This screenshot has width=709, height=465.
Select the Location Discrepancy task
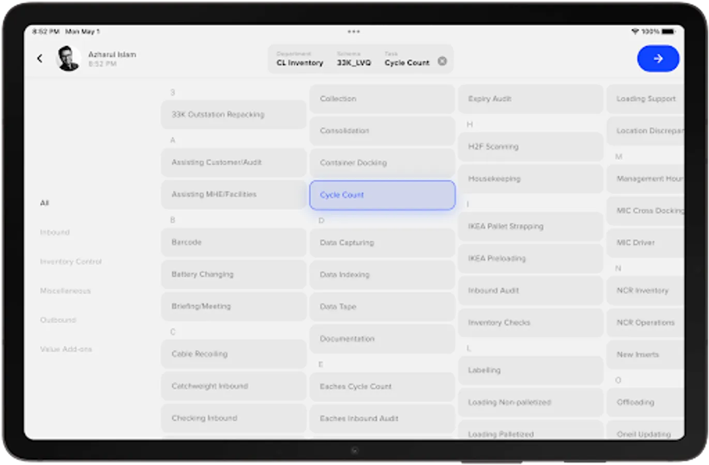[x=645, y=131]
